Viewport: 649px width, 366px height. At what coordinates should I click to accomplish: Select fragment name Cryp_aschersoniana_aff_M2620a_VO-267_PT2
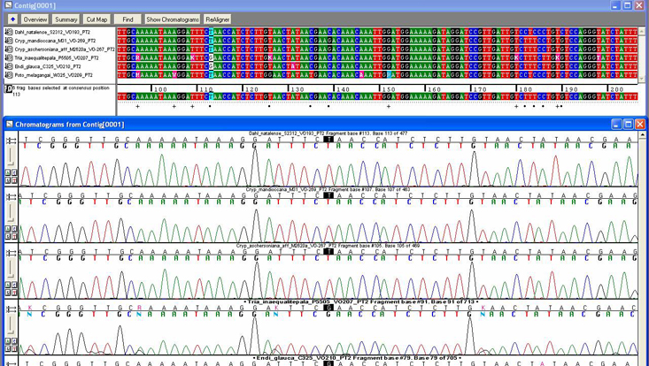pos(65,50)
